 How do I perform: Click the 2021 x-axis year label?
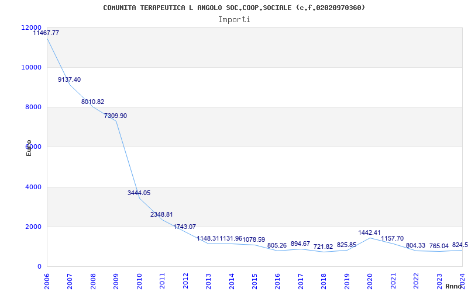point(393,281)
